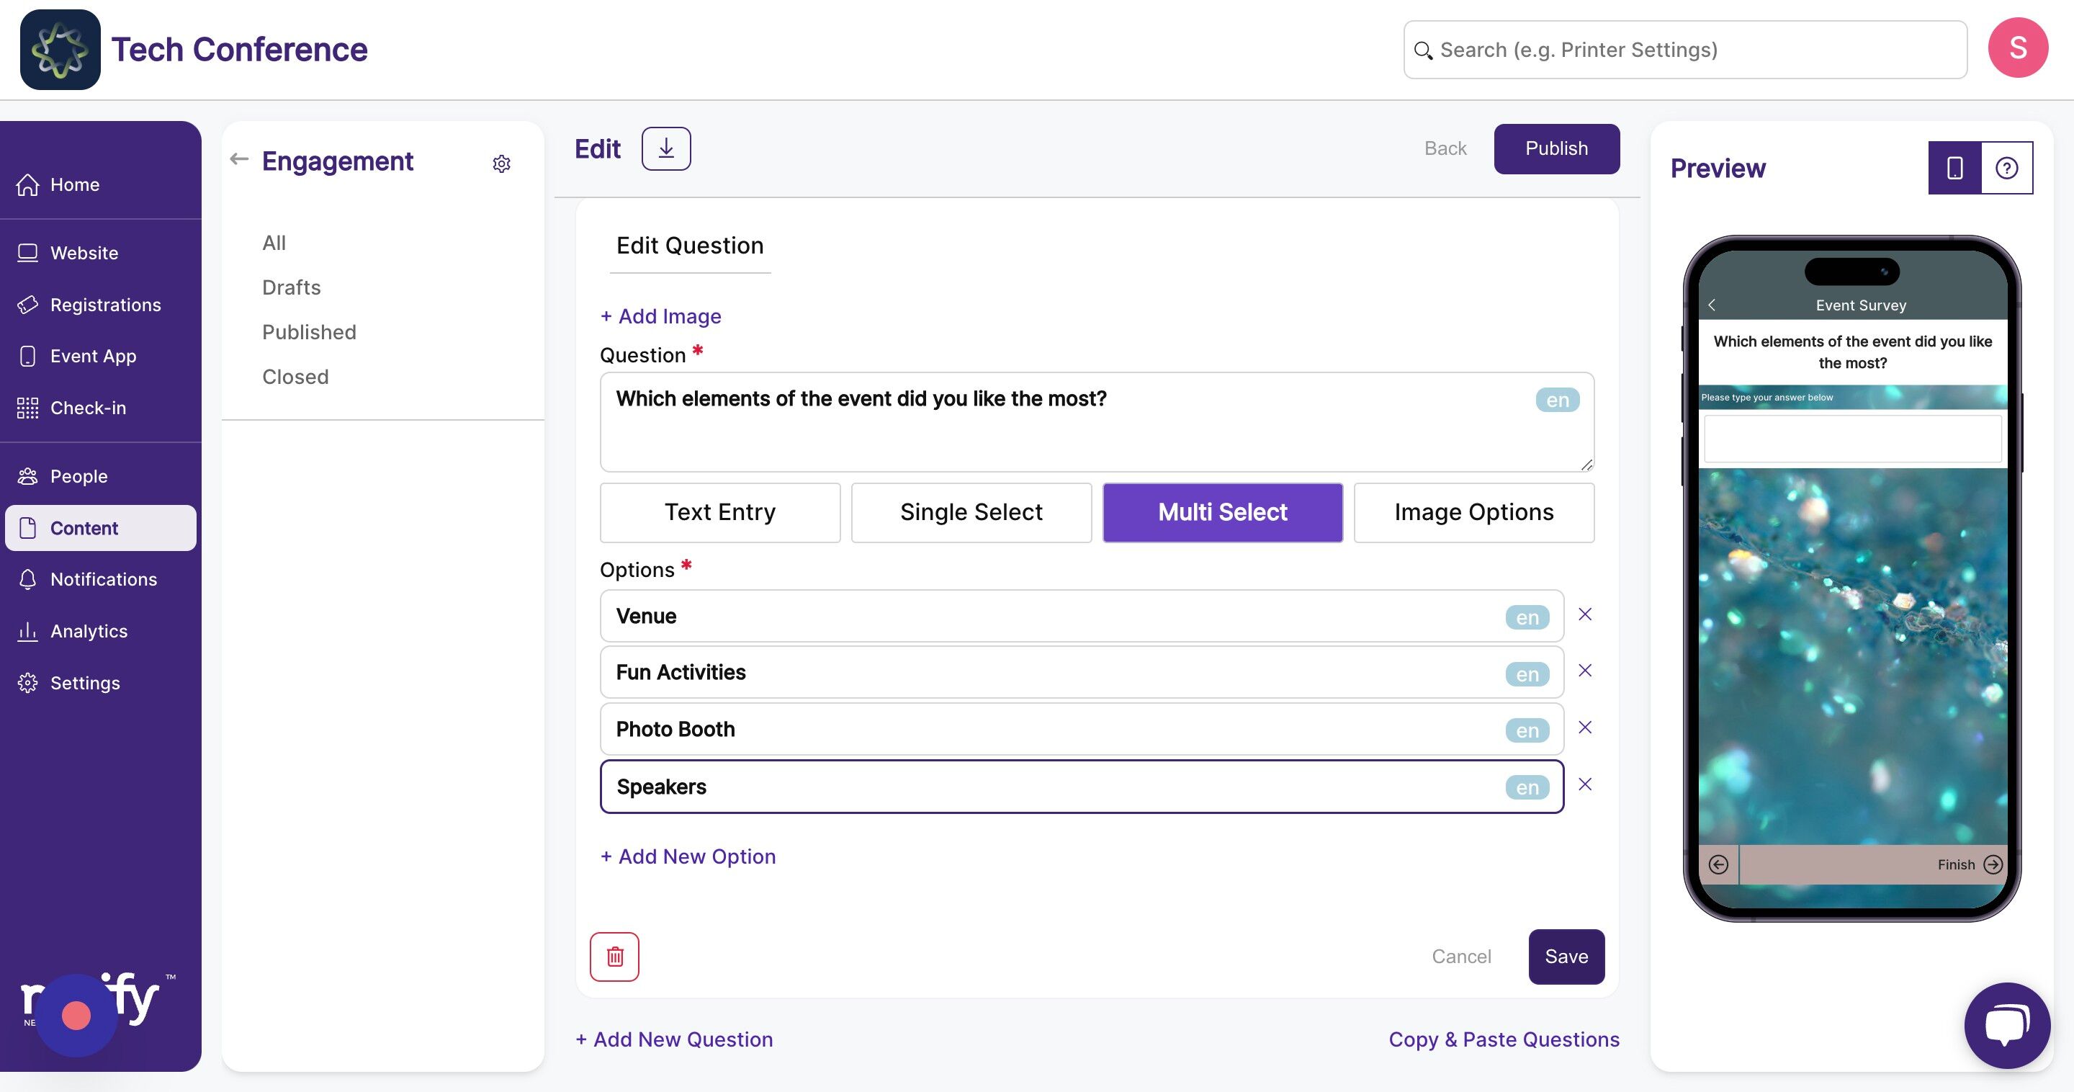Click the Engagement settings gear icon
Viewport: 2074px width, 1092px height.
point(500,164)
